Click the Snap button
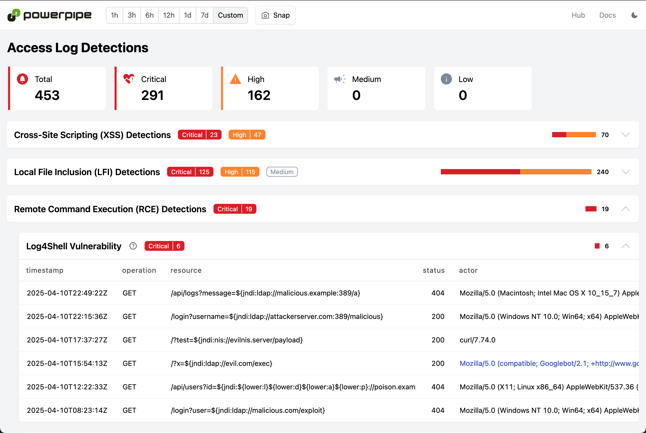 [x=275, y=15]
